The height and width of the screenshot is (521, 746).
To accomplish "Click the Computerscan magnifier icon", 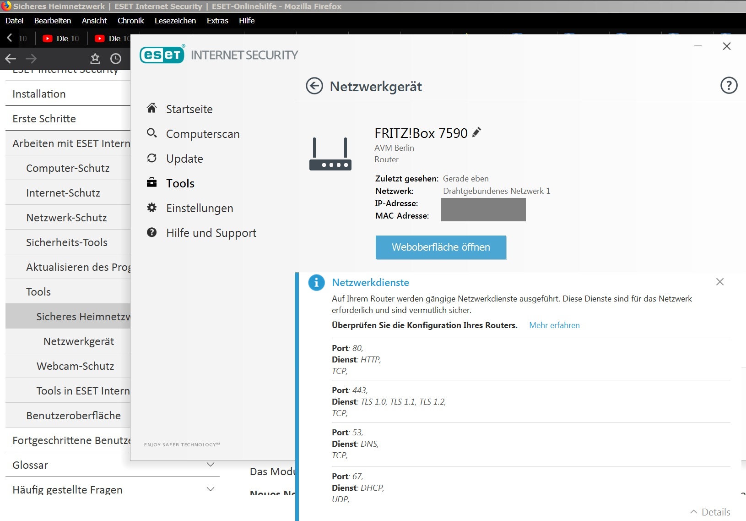I will pyautogui.click(x=152, y=133).
